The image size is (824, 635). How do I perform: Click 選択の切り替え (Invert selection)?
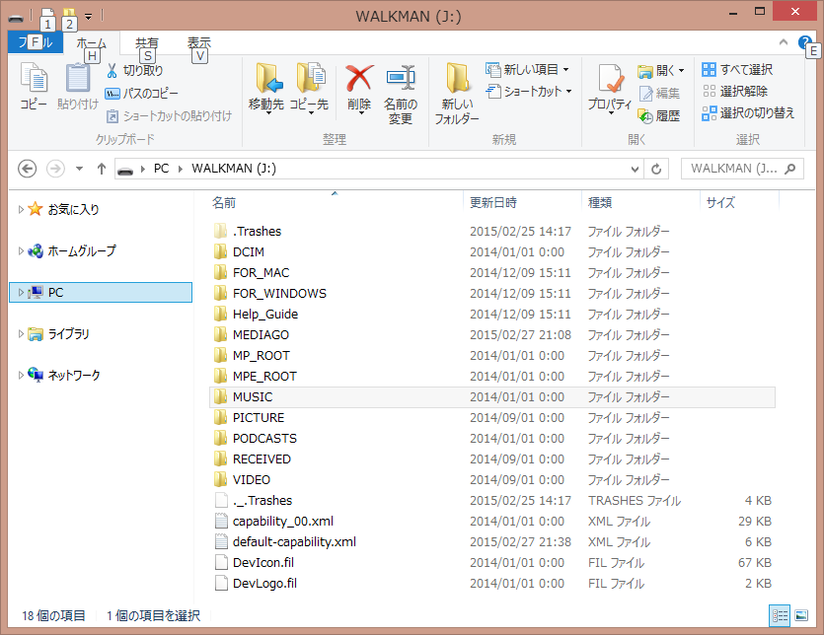click(748, 113)
